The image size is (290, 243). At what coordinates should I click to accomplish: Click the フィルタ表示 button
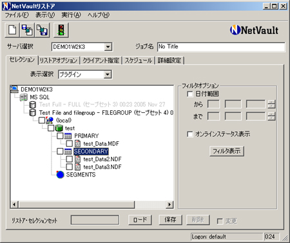tap(227, 151)
